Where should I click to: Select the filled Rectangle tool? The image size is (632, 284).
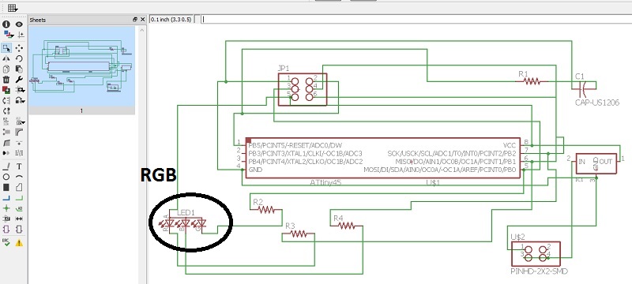(6, 187)
